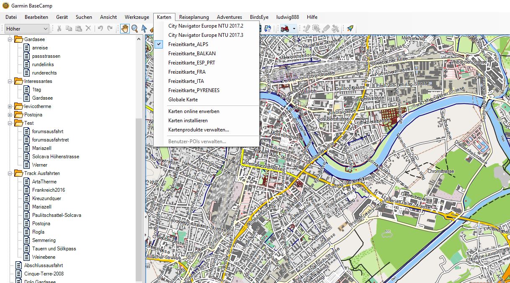Open the Semmering track in list
The width and height of the screenshot is (510, 283).
44,240
